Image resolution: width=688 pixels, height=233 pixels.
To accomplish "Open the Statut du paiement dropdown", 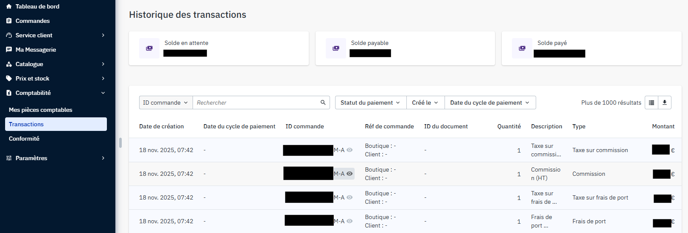I will coord(370,103).
